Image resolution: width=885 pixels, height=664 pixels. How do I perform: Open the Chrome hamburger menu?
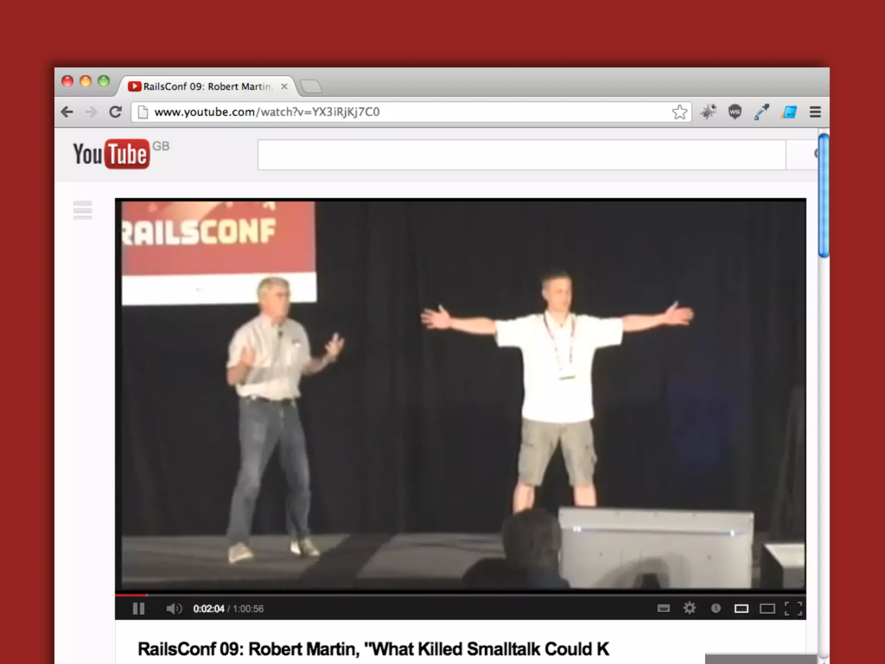[815, 112]
